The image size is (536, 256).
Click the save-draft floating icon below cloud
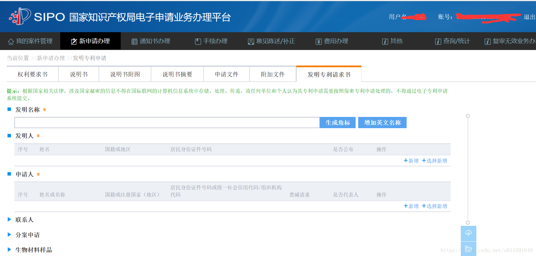[469, 249]
